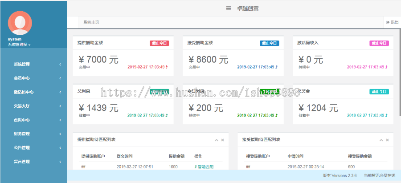Select the 系统主页 tab
Viewport: 401px width, 183px height.
pos(91,22)
